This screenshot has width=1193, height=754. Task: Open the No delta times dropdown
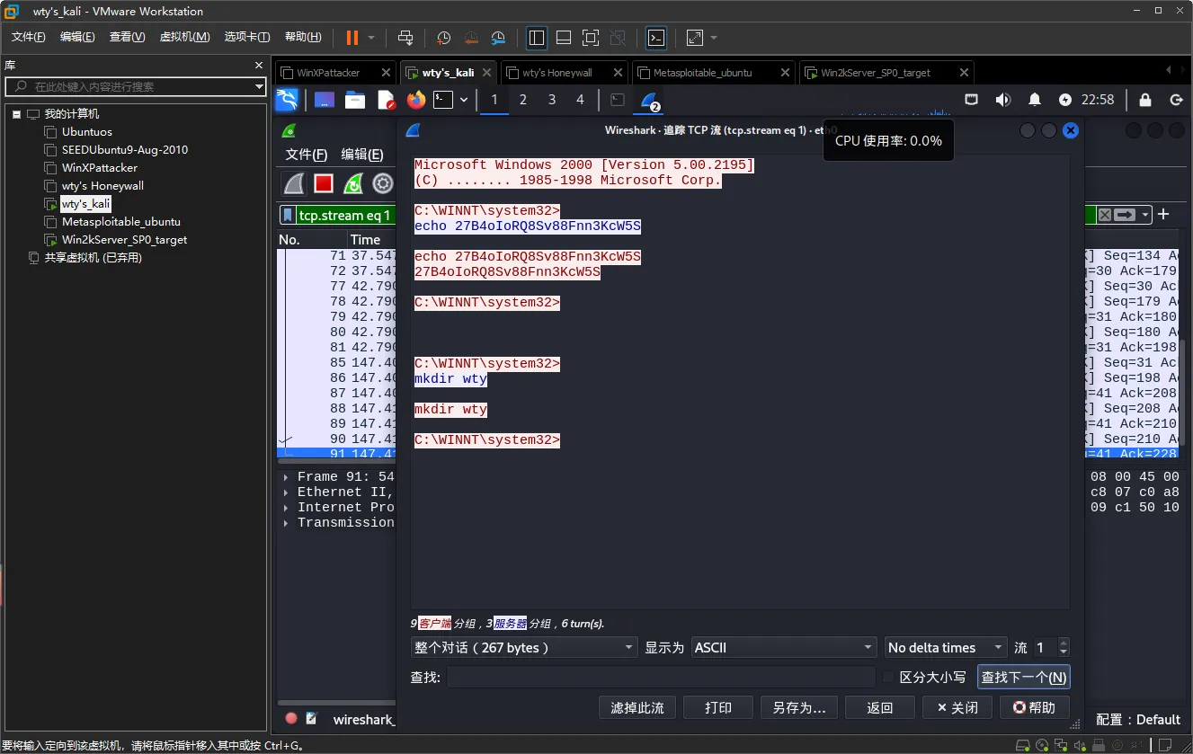pos(946,647)
